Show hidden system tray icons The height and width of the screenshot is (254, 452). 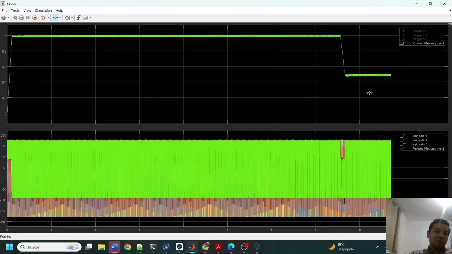[377, 247]
